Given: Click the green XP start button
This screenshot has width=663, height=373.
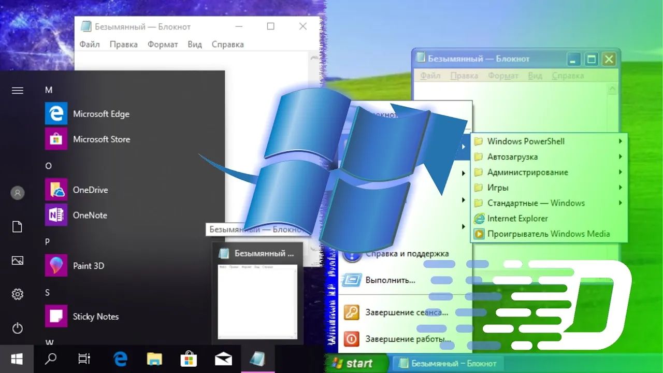Looking at the screenshot, I should click(357, 363).
